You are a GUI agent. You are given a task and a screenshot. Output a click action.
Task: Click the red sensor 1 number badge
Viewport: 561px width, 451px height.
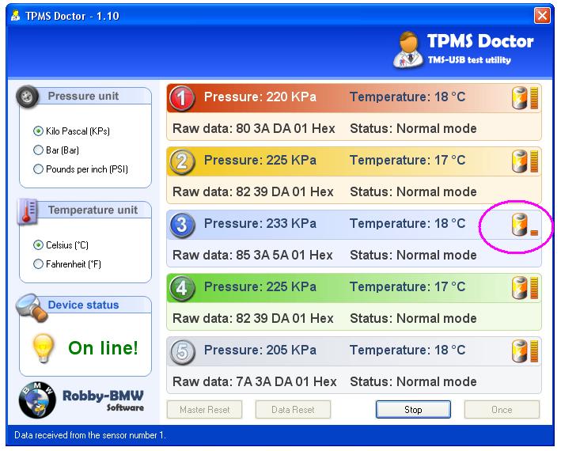[182, 98]
